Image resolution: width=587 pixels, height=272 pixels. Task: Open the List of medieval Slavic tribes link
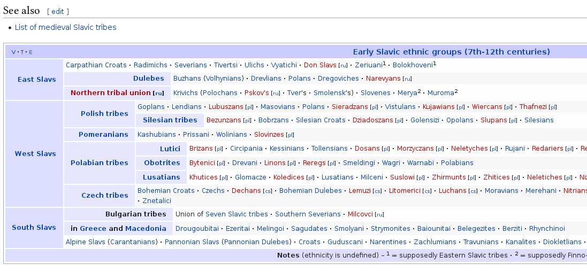(x=65, y=27)
